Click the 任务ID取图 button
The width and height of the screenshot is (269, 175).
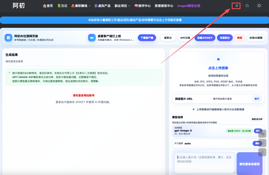[x=256, y=38]
